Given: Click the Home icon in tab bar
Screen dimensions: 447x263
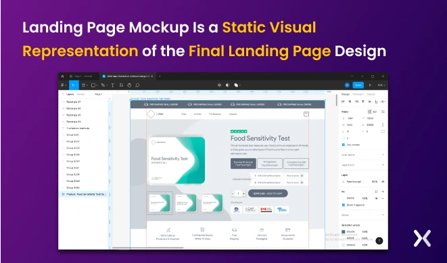Looking at the screenshot, I should pos(63,76).
